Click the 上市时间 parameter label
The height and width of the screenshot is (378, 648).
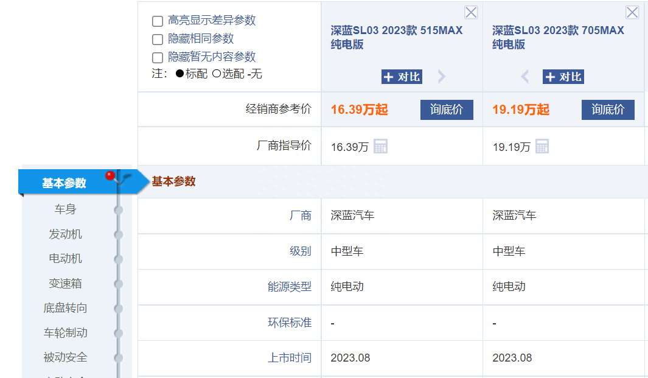click(290, 358)
